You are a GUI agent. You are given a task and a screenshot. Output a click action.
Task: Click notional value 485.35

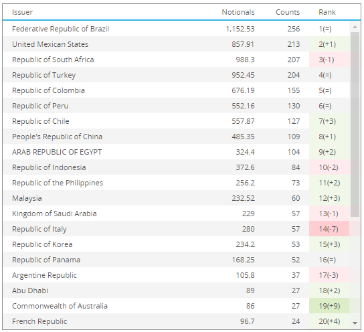[243, 137]
